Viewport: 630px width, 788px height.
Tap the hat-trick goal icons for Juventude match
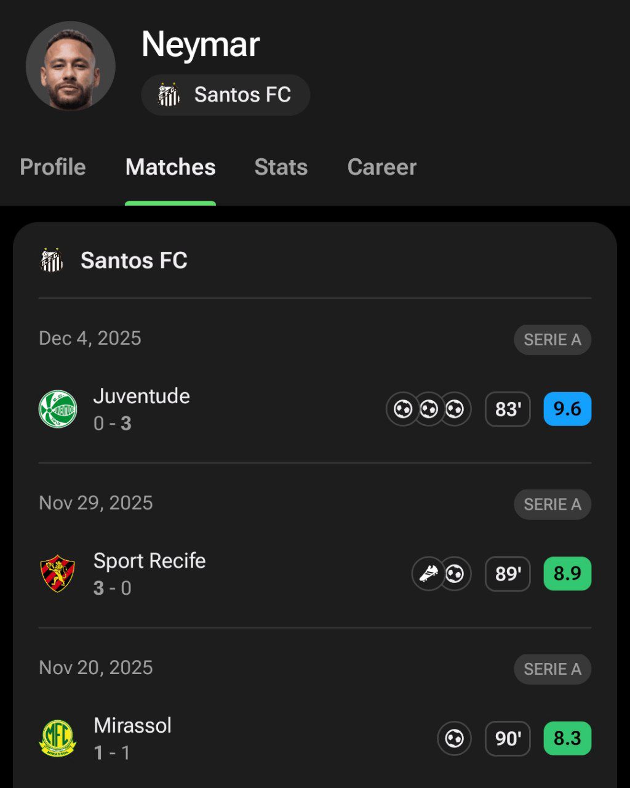coord(428,409)
